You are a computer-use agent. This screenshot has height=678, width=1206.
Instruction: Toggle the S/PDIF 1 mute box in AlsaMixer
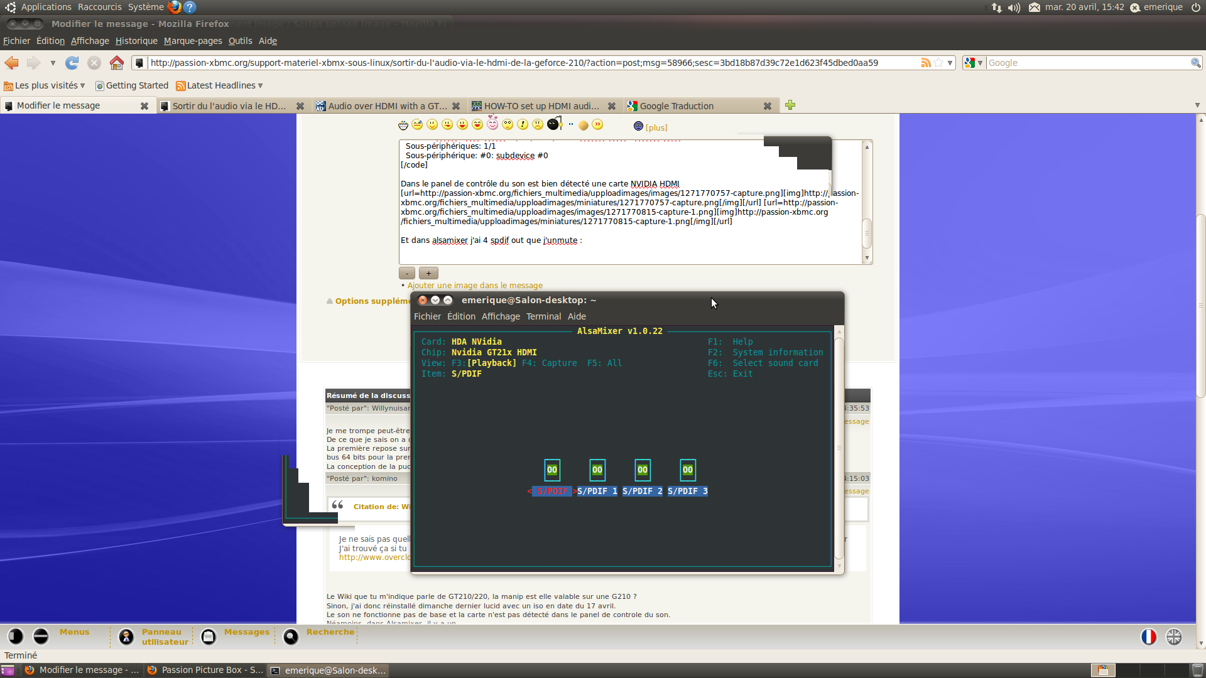pos(597,470)
